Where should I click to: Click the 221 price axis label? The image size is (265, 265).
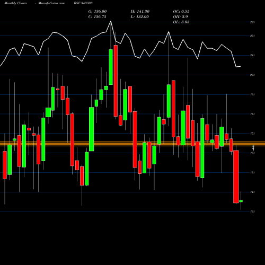(252, 36)
